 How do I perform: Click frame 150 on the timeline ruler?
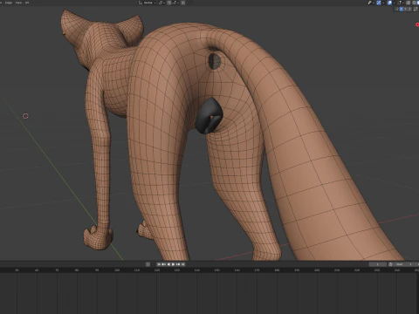point(216,270)
